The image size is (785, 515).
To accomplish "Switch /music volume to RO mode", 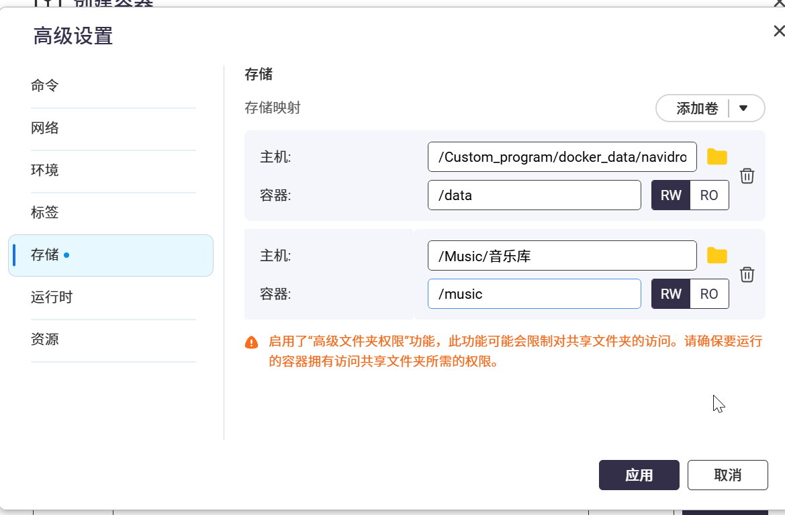I will [x=709, y=294].
